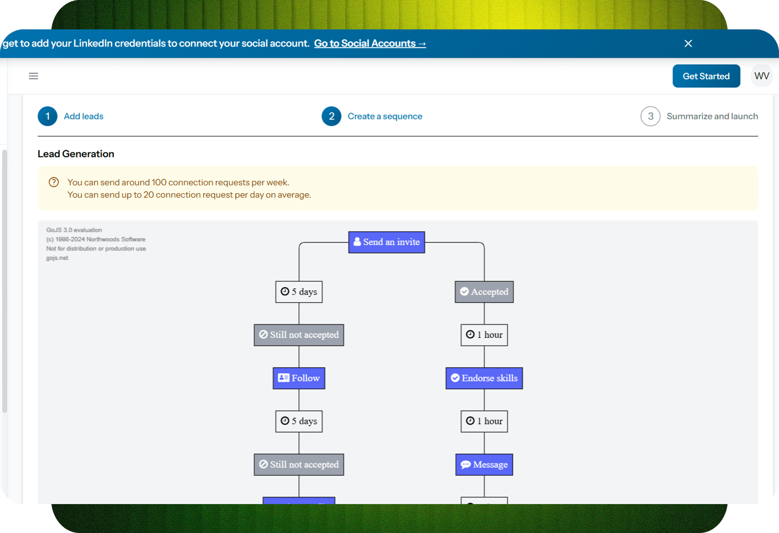Select the second Still not accepted node
Image resolution: width=779 pixels, height=533 pixels.
[299, 464]
